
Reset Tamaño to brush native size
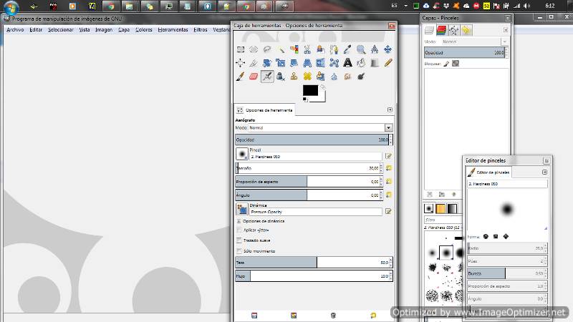388,168
